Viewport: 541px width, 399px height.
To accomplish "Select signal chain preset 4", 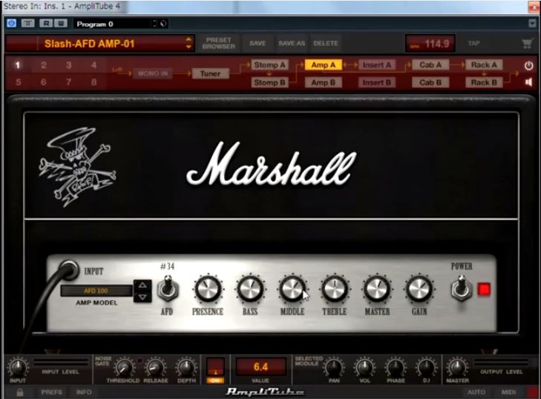I will [x=94, y=65].
